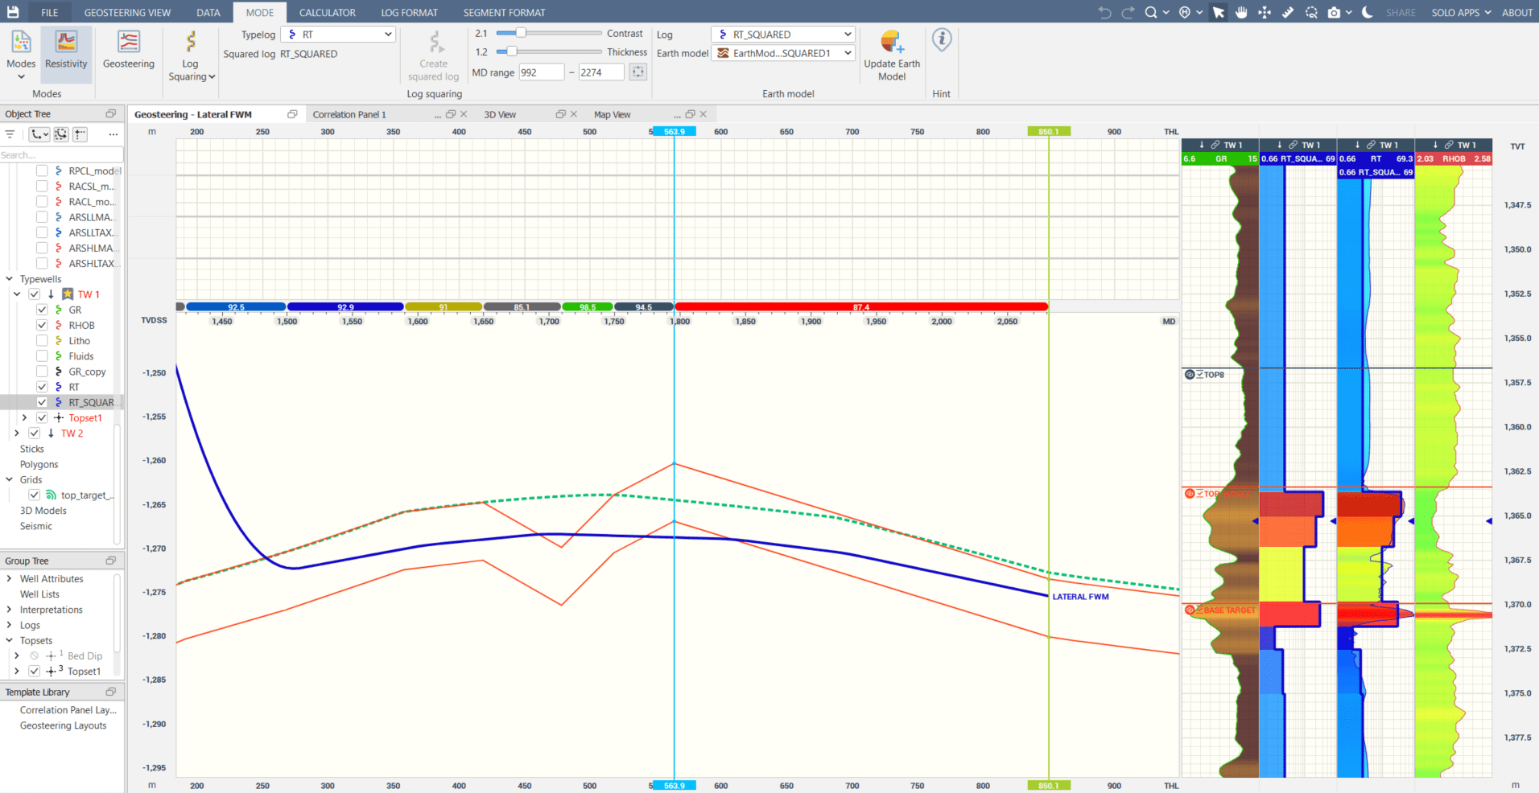1539x793 pixels.
Task: Collapse the Grids tree node
Action: click(x=9, y=479)
